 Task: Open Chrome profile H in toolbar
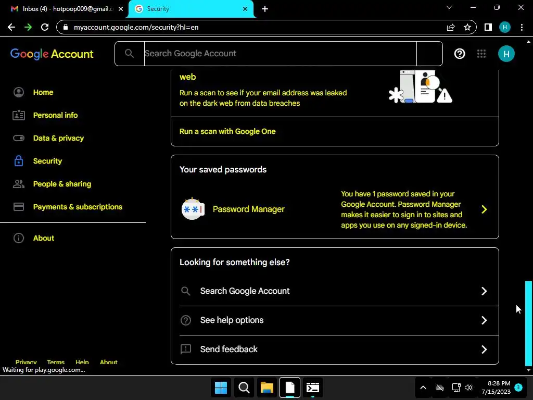tap(505, 27)
